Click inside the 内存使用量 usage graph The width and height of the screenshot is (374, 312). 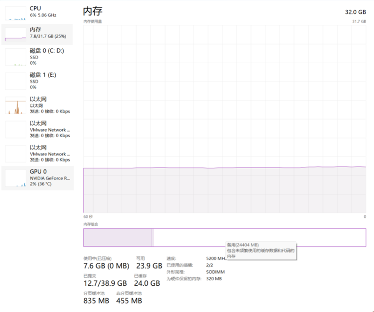(224, 117)
